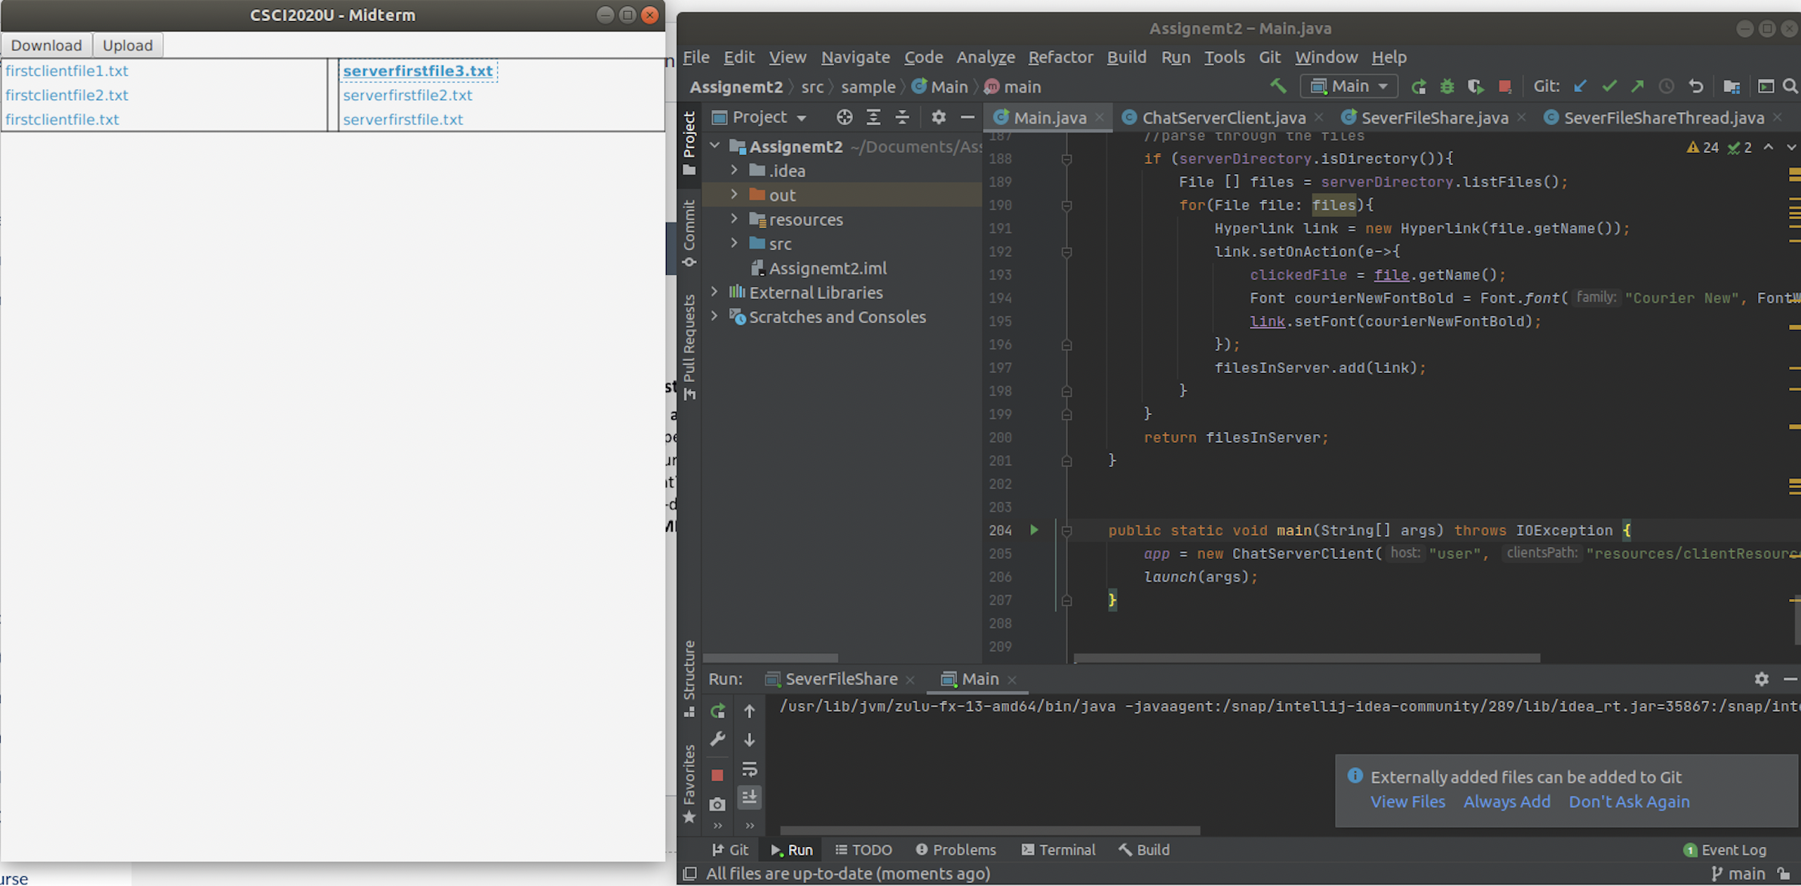Click the Git rollback undo arrow icon
The image size is (1801, 886).
[x=1695, y=87]
